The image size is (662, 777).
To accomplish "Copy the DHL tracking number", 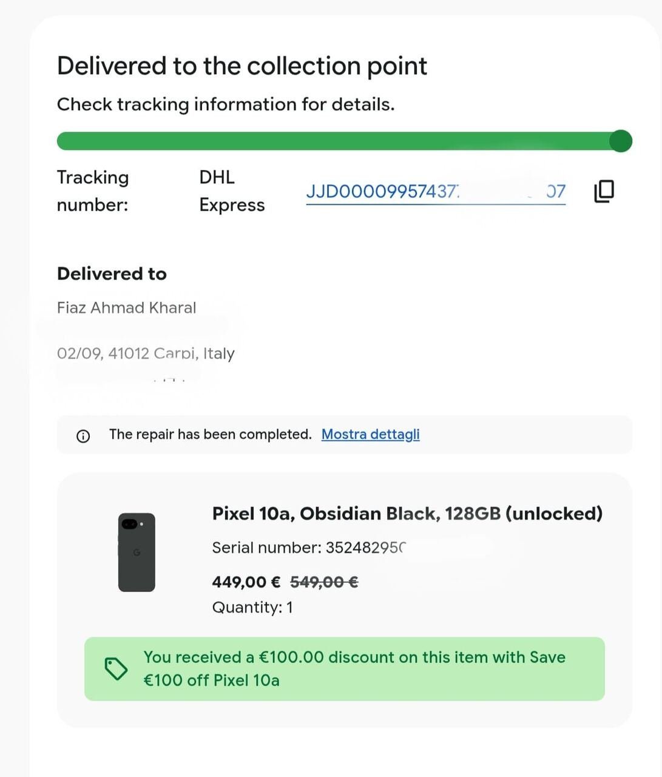I will click(x=604, y=191).
